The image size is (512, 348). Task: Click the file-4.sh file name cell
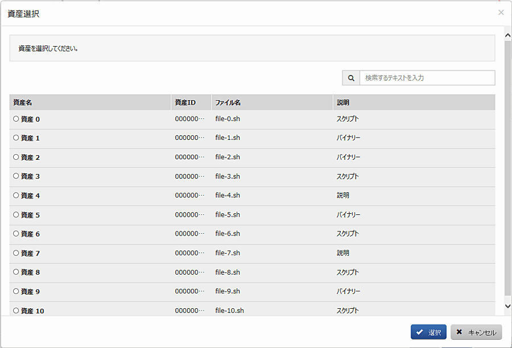tap(228, 196)
